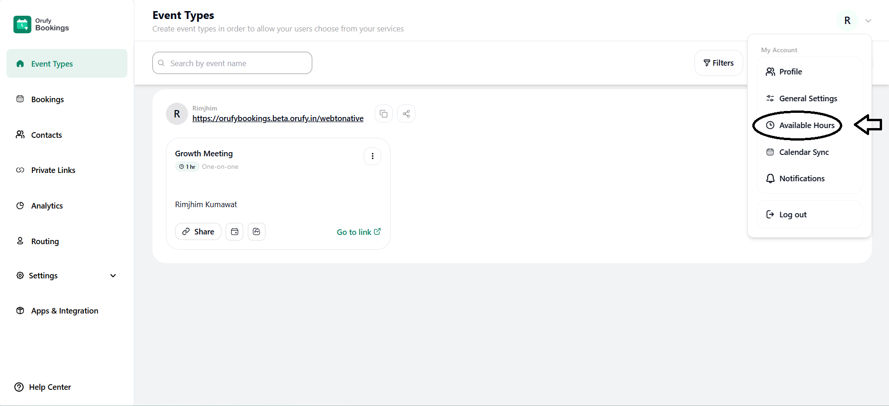Click the rightmost icon button next to Share
Image resolution: width=889 pixels, height=406 pixels.
[257, 232]
